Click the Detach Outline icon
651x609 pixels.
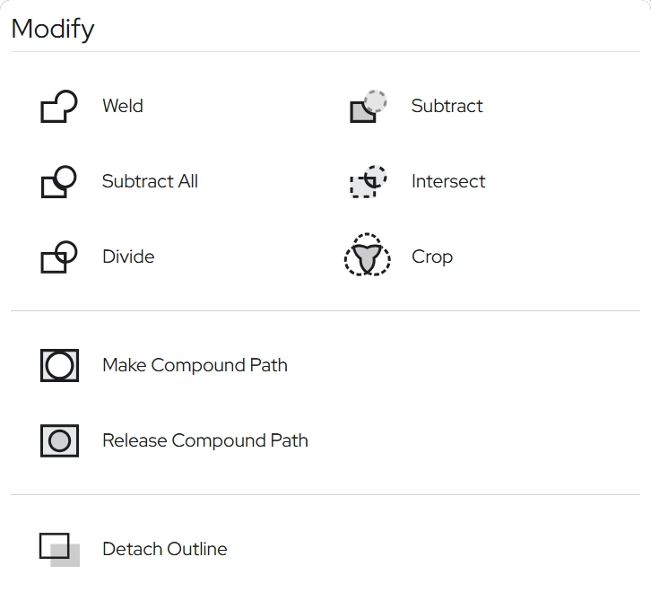click(x=59, y=549)
